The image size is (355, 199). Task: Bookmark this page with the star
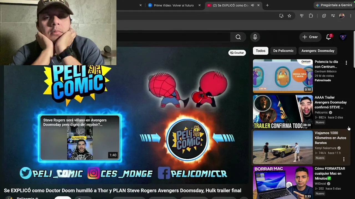click(289, 16)
